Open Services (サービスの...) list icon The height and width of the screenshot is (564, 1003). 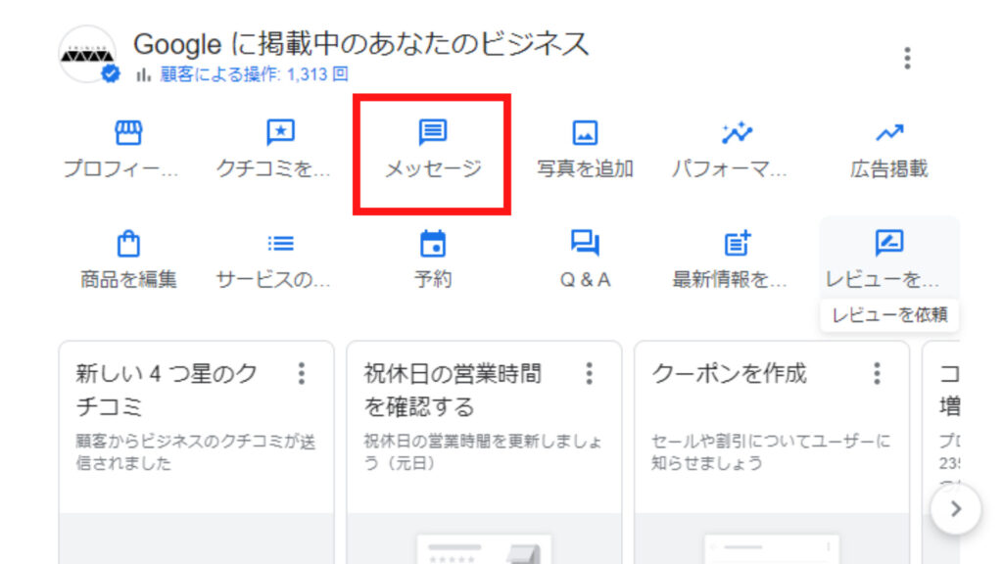280,244
